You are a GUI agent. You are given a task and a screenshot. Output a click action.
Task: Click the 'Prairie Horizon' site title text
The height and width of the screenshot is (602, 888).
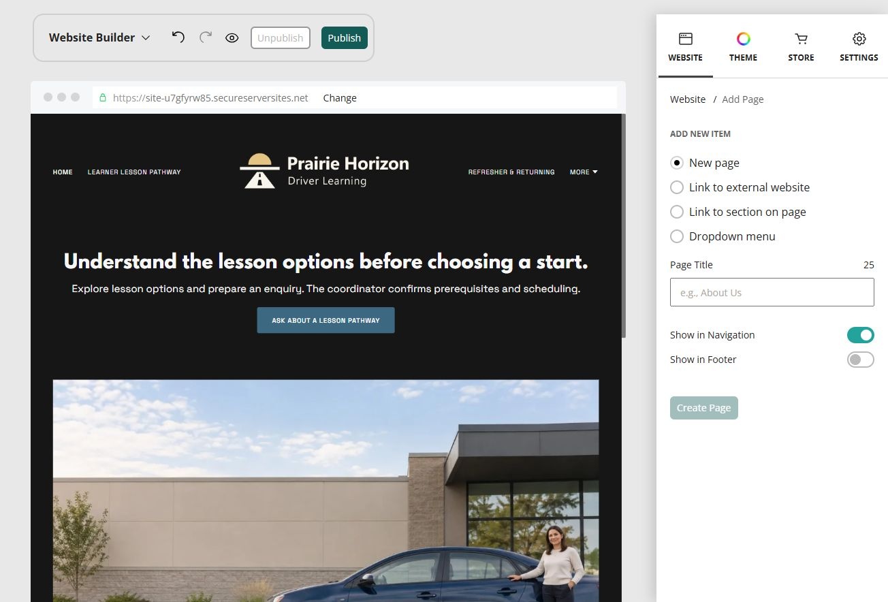click(348, 163)
